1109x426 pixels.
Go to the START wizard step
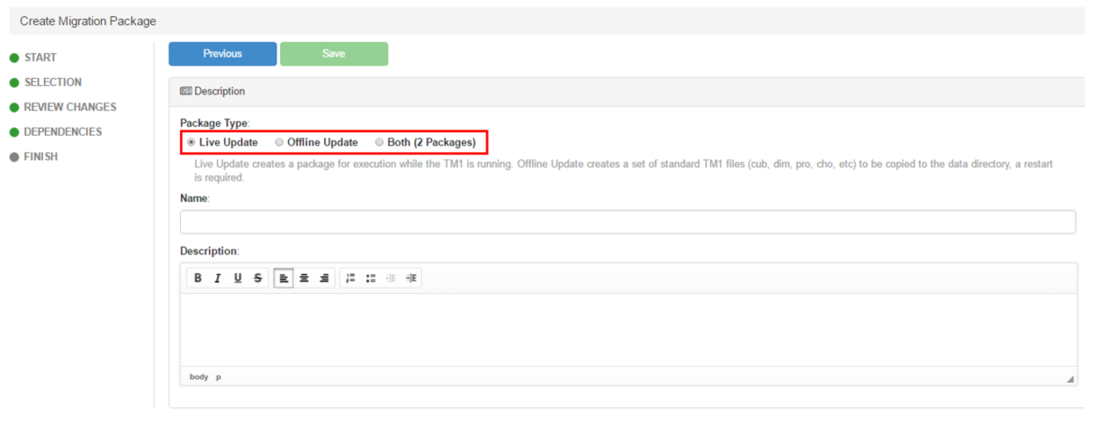[x=41, y=58]
